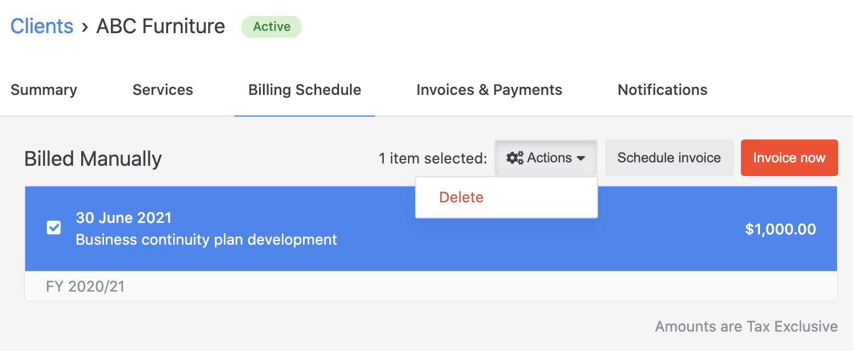Choose Delete from the Actions menu

pos(461,197)
